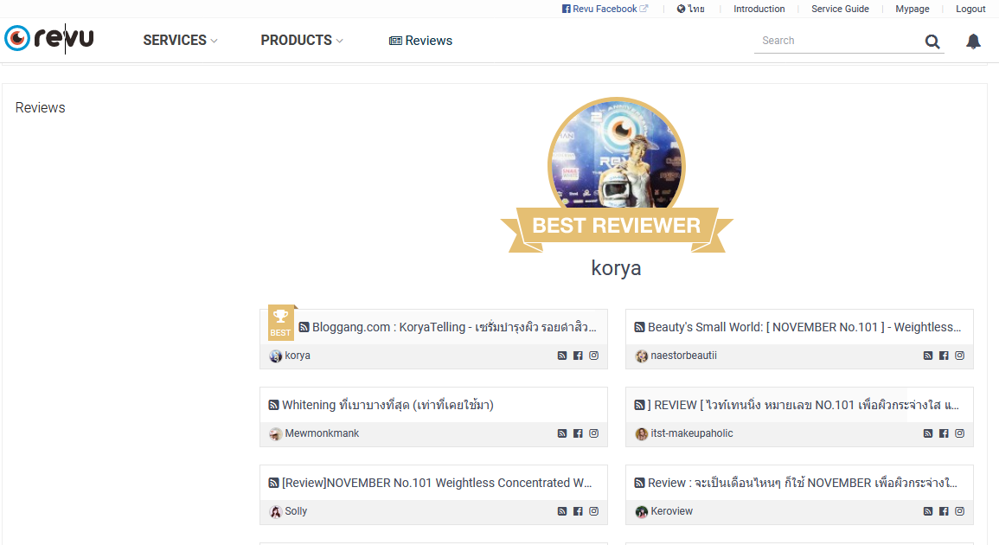Open the Revu logo home link
Image resolution: width=999 pixels, height=545 pixels.
pos(49,39)
